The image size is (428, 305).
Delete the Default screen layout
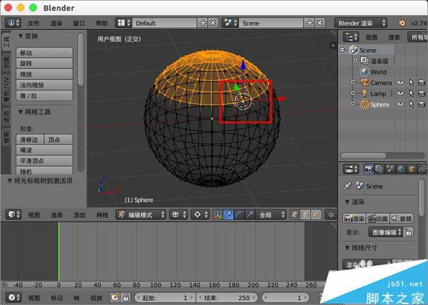[x=213, y=23]
